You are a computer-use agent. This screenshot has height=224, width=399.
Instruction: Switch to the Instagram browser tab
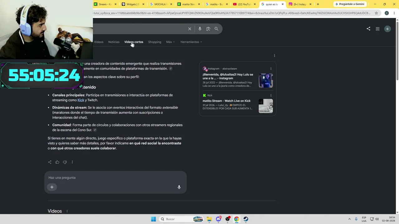pyautogui.click(x=300, y=4)
